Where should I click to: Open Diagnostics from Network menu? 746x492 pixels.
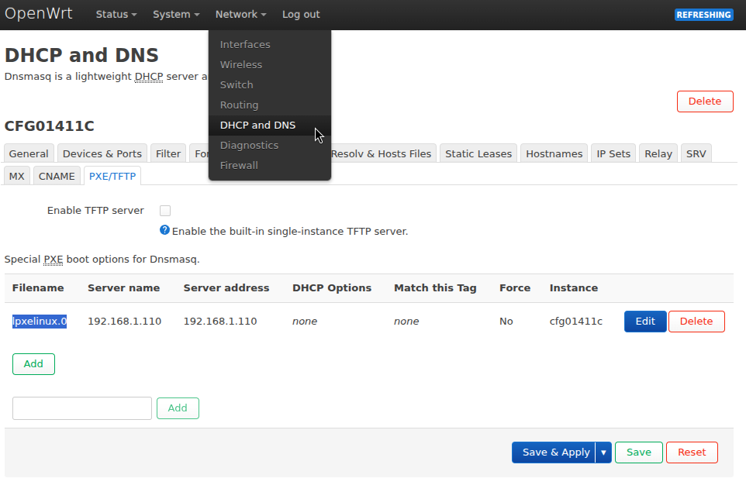point(249,145)
